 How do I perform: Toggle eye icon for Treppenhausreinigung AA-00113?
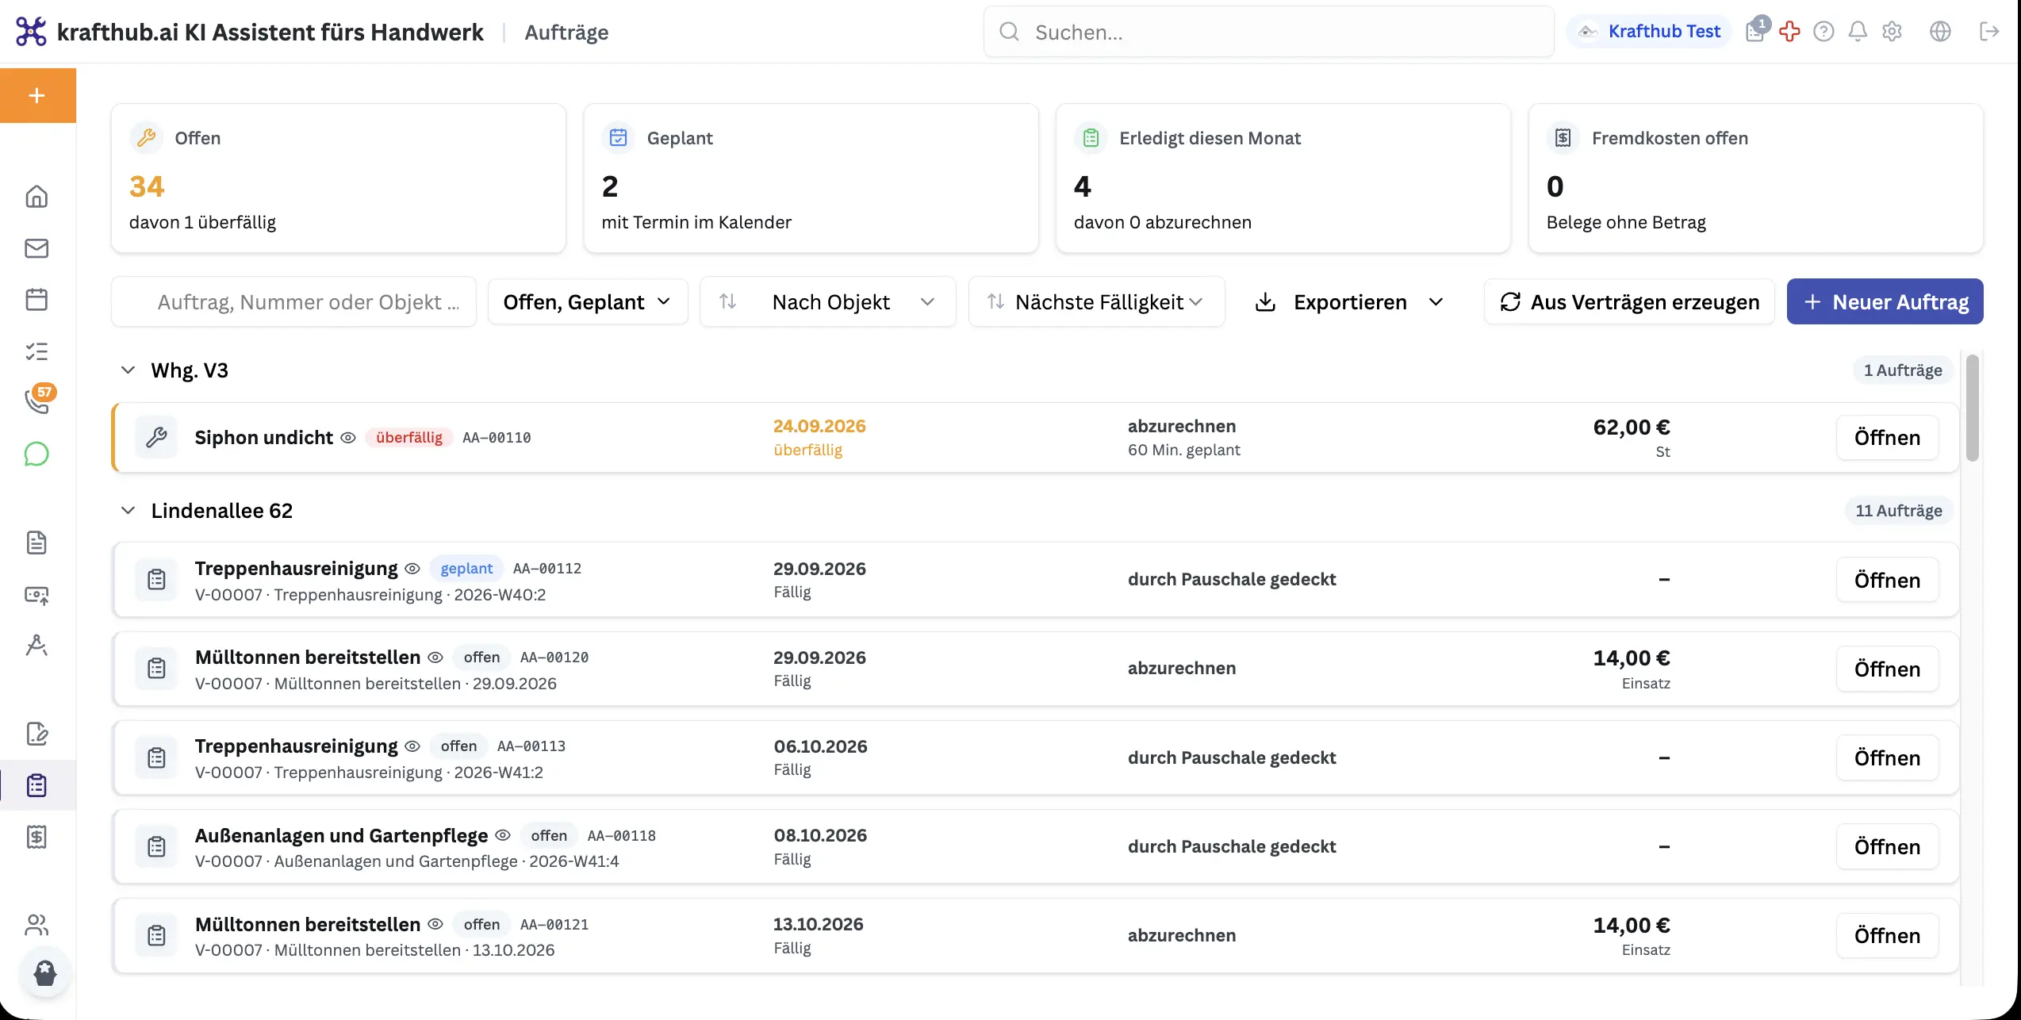coord(412,746)
